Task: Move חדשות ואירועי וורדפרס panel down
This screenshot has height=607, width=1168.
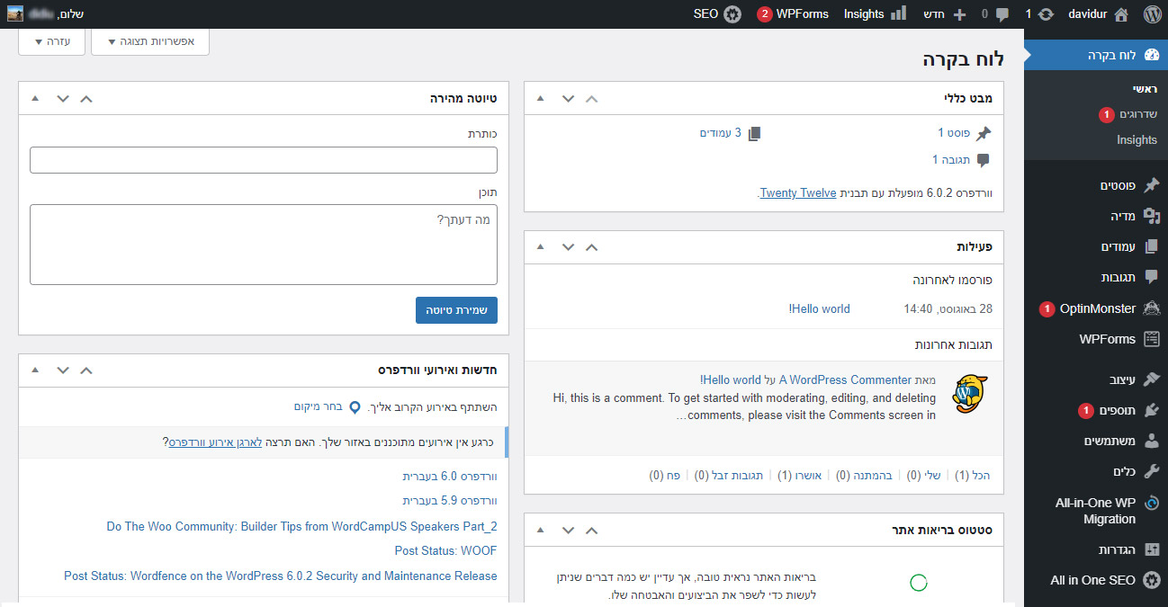Action: pos(62,370)
